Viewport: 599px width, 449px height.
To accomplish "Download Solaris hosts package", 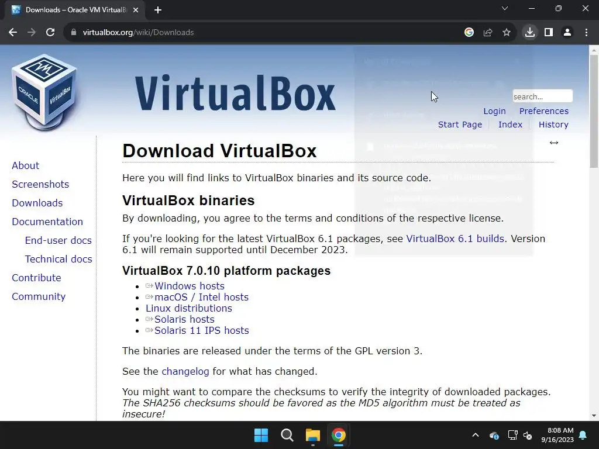I will pos(184,319).
